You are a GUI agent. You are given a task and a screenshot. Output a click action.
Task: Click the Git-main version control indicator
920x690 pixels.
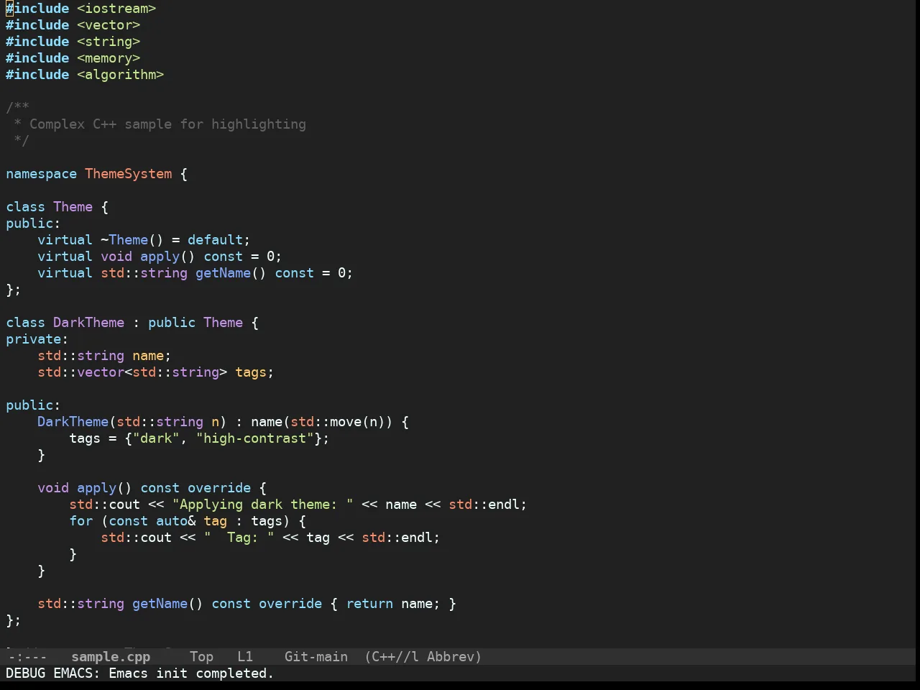click(x=316, y=657)
